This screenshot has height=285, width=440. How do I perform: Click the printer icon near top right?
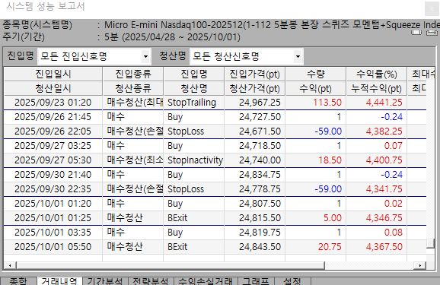[x=432, y=33]
